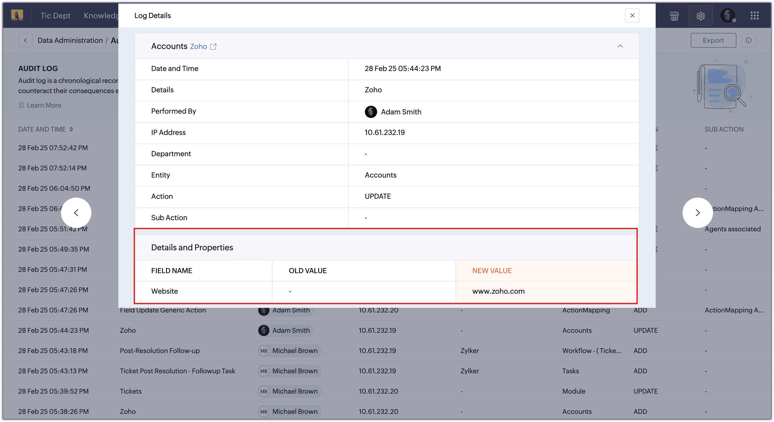Open Zoho account external link icon

click(x=213, y=46)
